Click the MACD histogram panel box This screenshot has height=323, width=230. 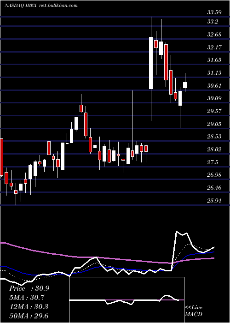coord(126,300)
